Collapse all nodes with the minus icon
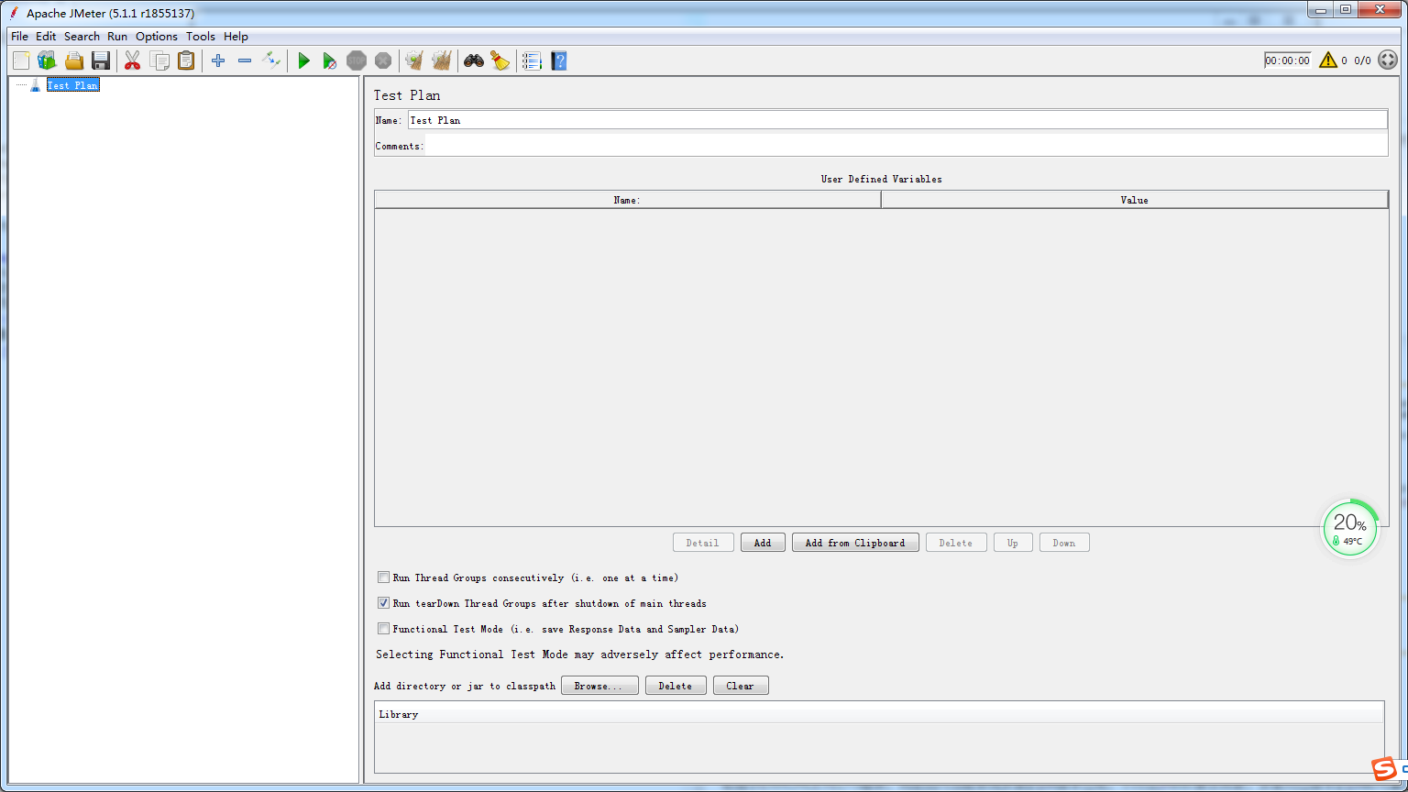This screenshot has width=1408, height=792. click(245, 60)
